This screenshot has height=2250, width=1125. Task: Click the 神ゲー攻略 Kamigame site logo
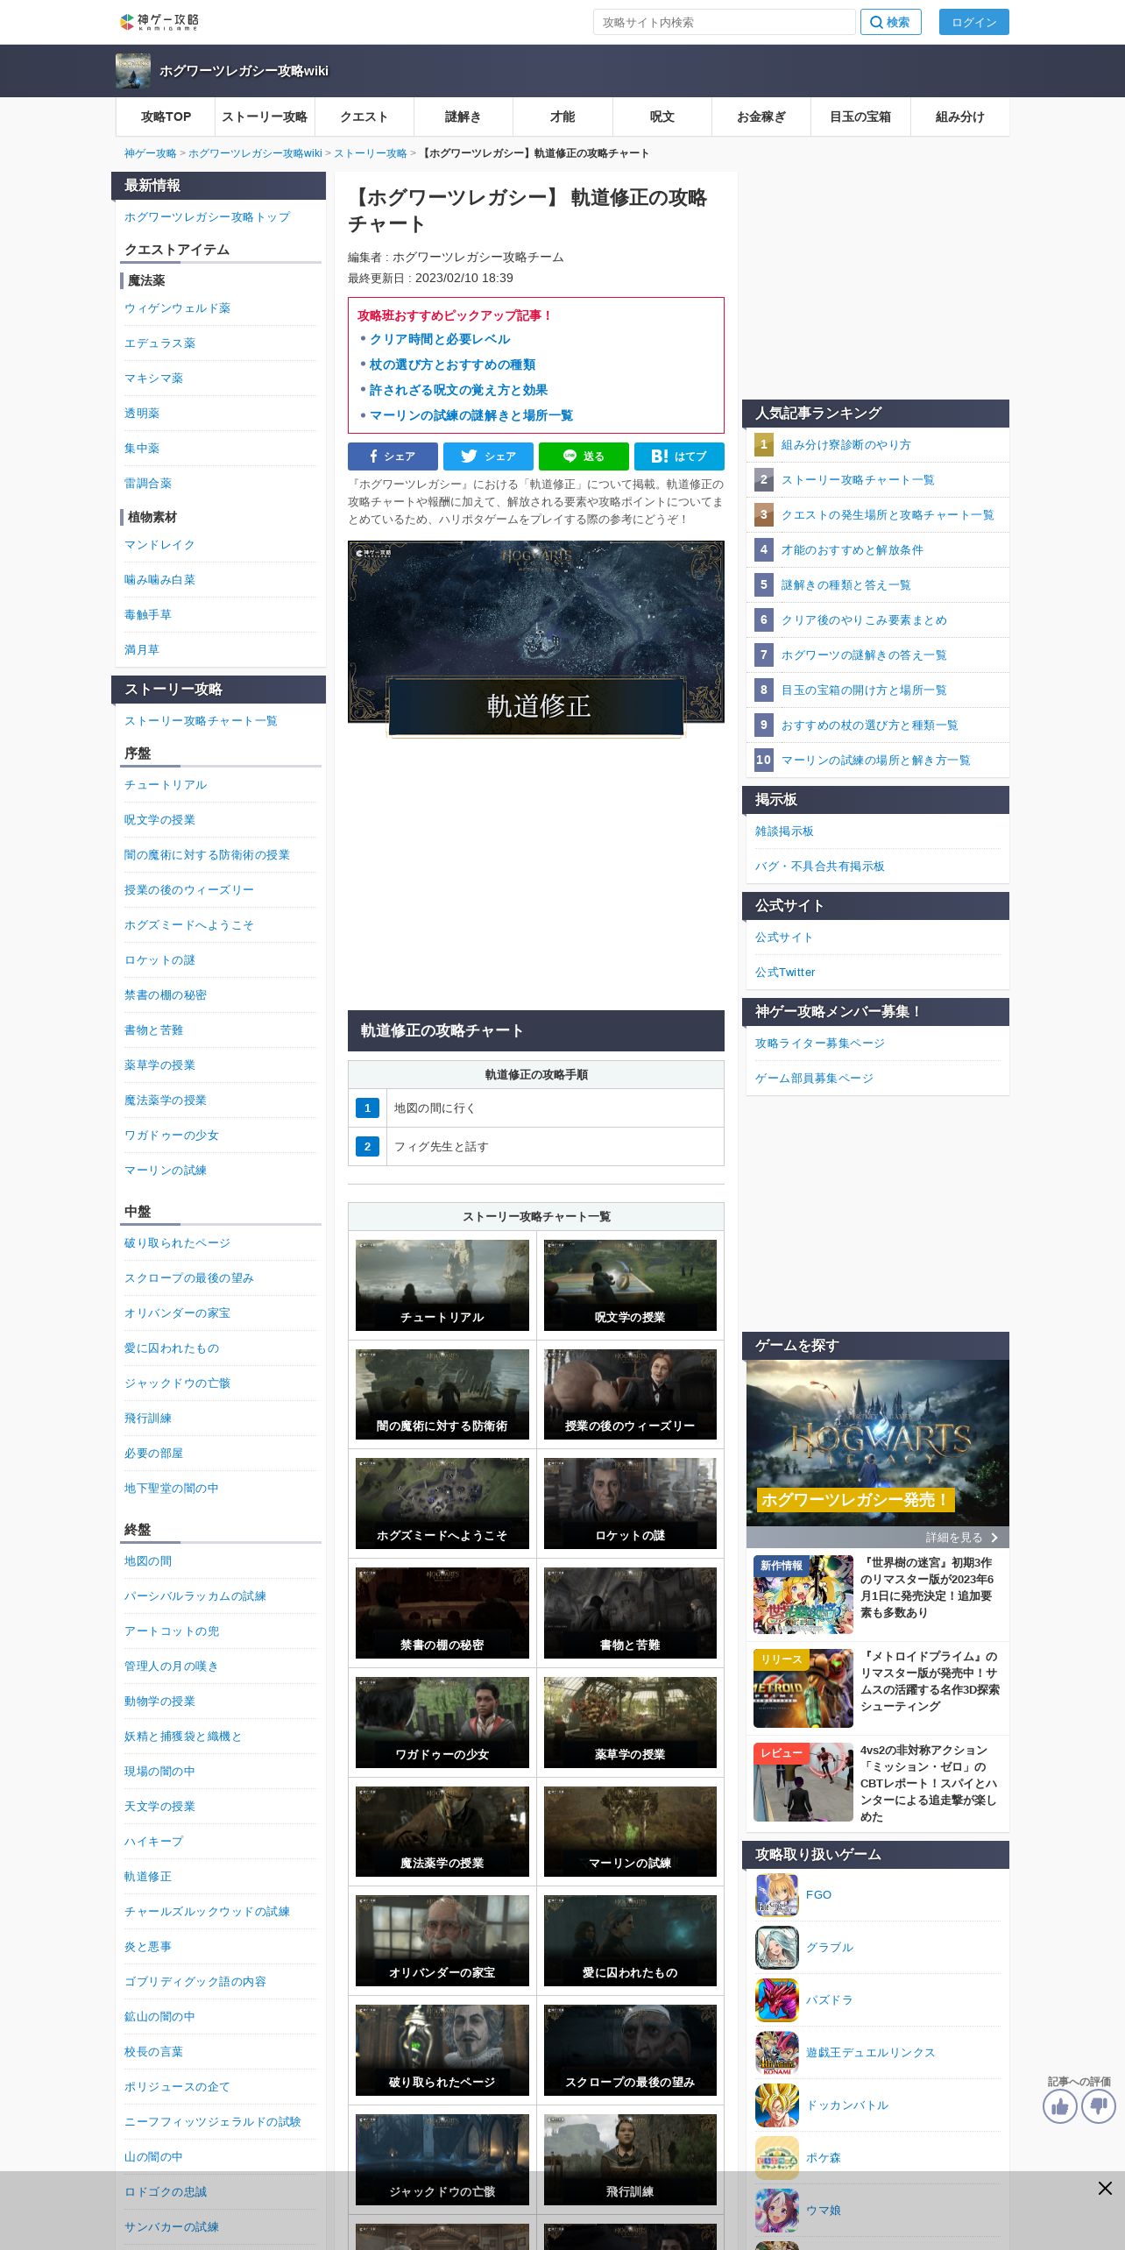[159, 22]
